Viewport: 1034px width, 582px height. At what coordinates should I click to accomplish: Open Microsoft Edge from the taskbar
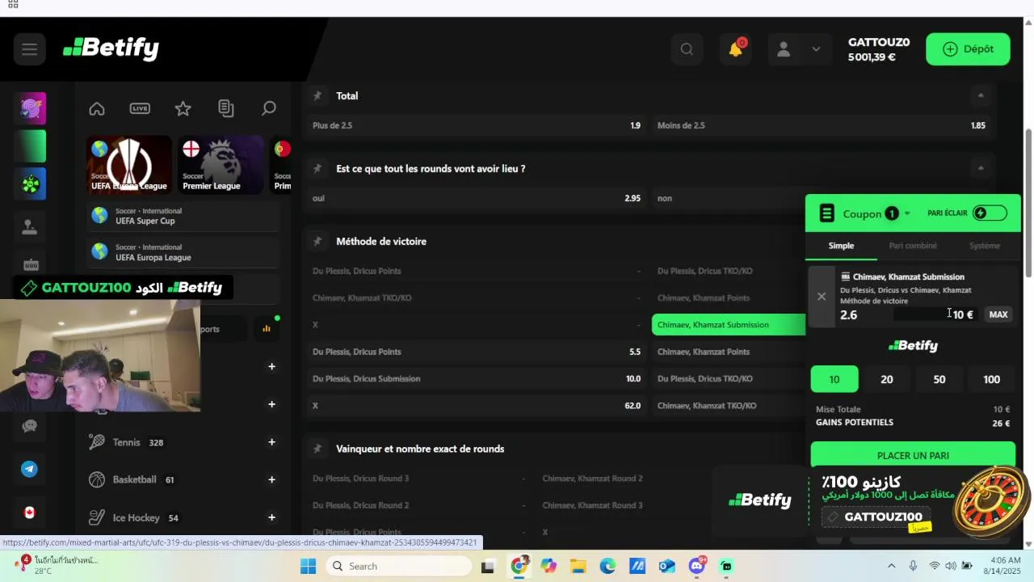(x=607, y=567)
